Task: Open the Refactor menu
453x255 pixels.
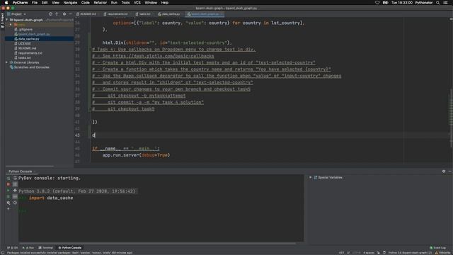Action: click(x=101, y=3)
